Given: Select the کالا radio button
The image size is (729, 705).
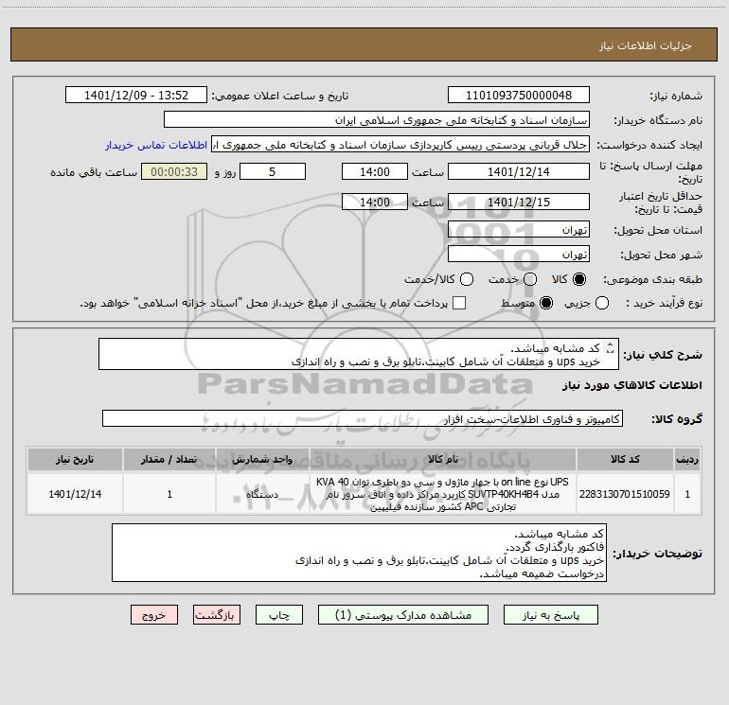Looking at the screenshot, I should pos(579,279).
